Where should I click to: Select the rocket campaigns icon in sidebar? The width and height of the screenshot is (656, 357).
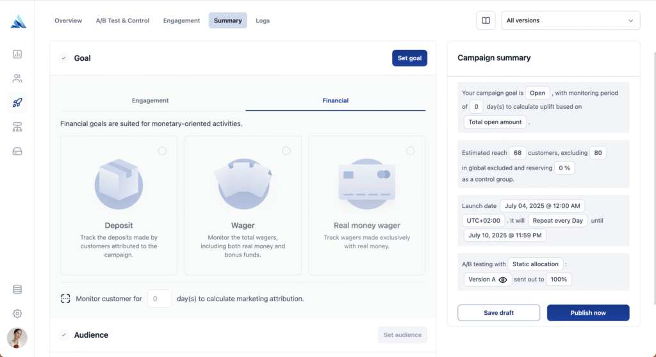click(x=17, y=102)
